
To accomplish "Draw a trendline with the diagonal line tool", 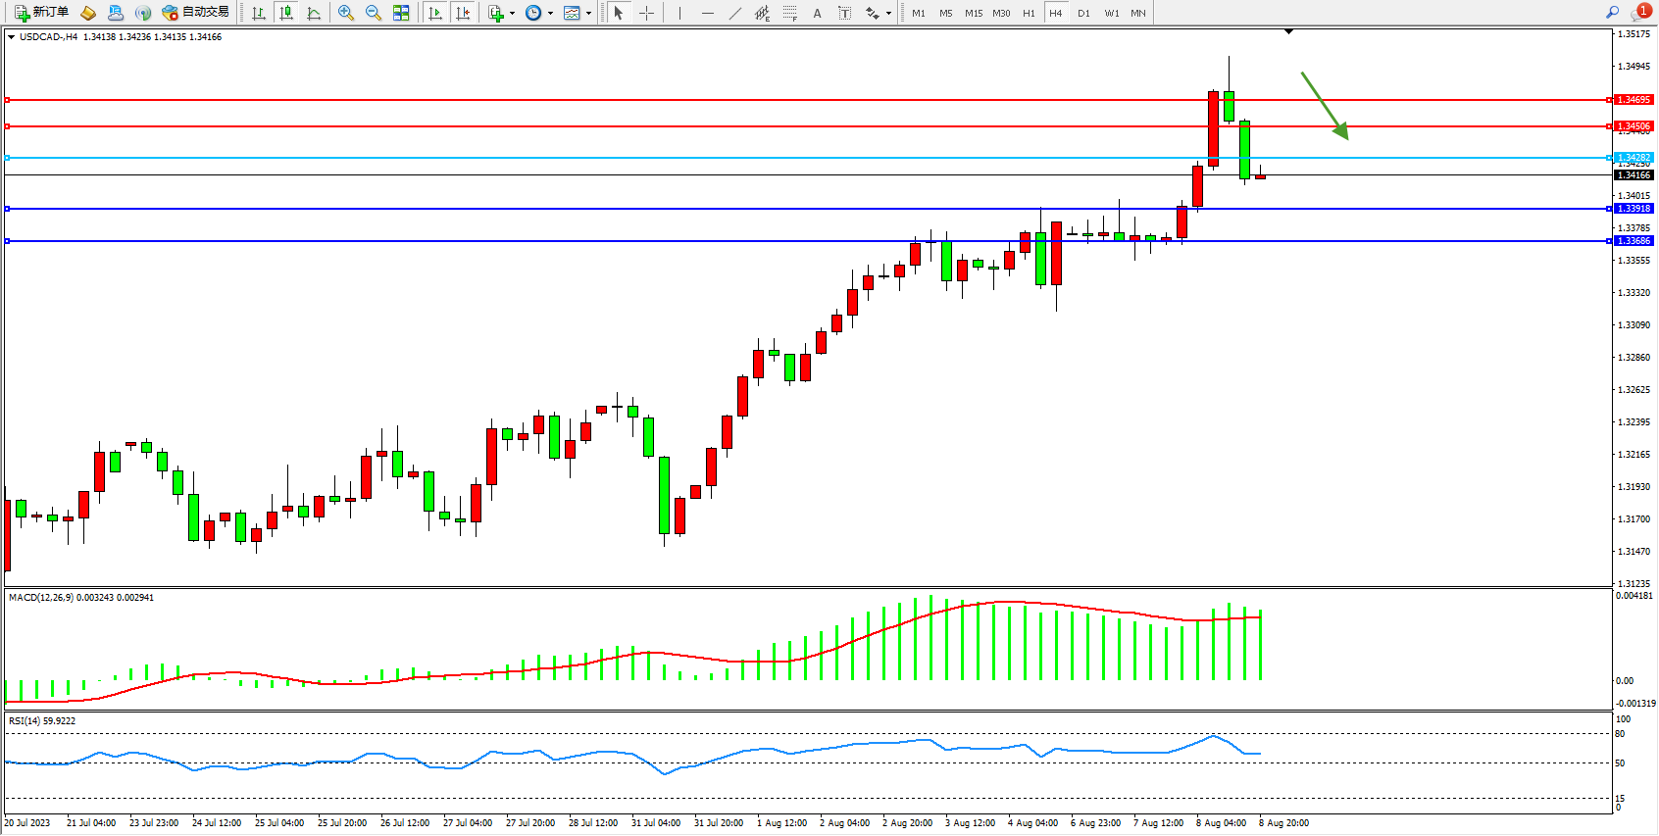I will coord(735,13).
